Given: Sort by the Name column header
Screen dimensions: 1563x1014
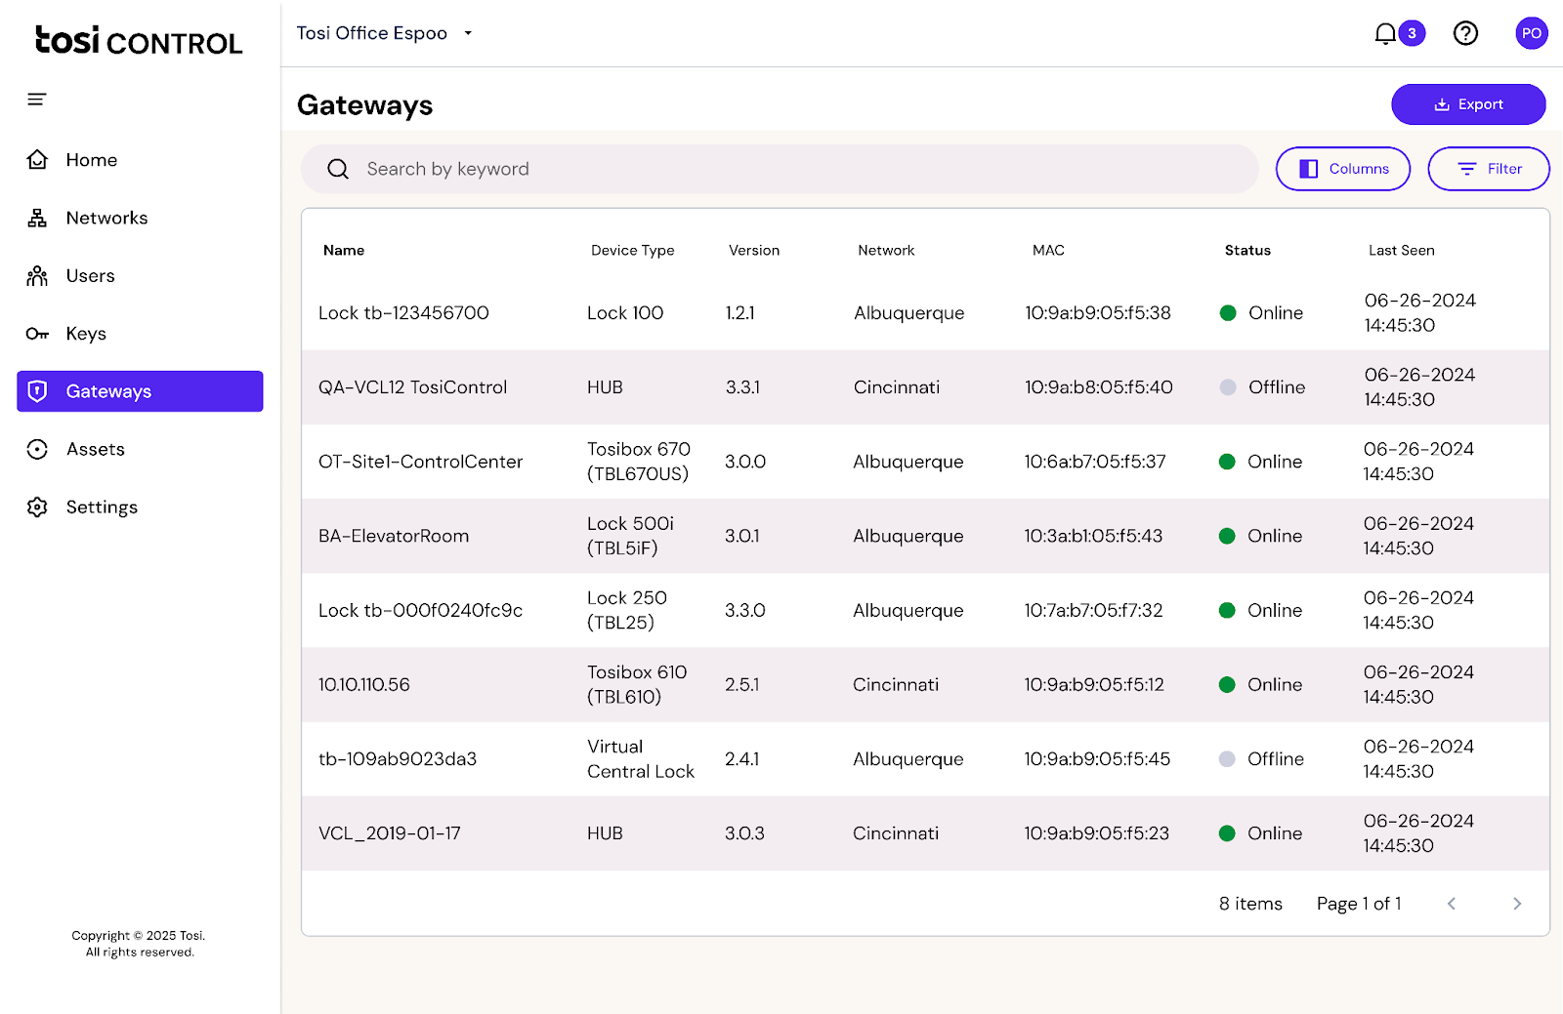Looking at the screenshot, I should click(x=344, y=251).
